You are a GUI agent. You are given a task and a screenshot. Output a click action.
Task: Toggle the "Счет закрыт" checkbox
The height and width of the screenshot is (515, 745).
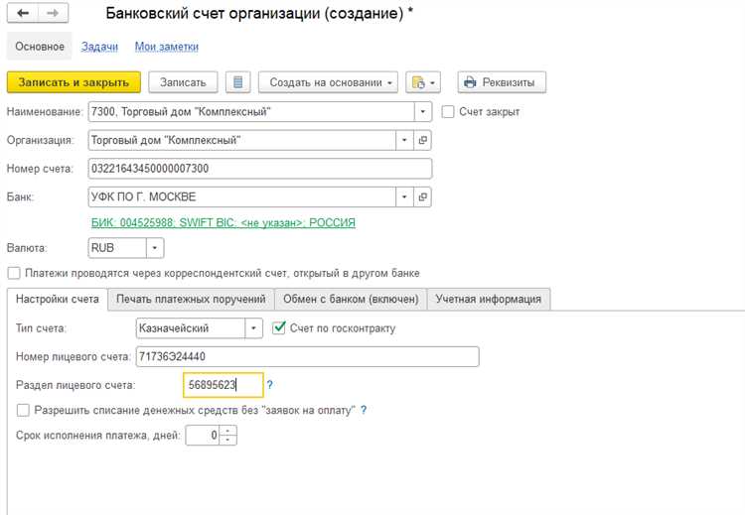point(448,112)
